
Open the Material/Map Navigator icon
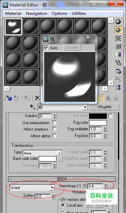118,87
